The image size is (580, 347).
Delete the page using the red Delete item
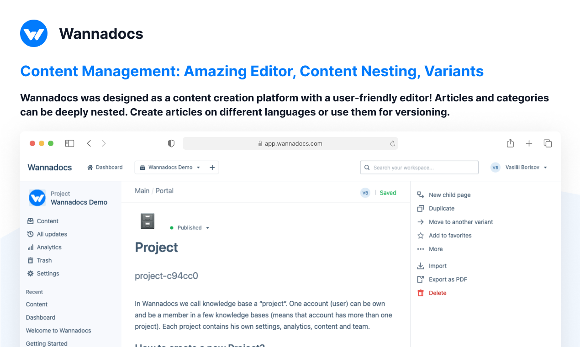coord(432,293)
